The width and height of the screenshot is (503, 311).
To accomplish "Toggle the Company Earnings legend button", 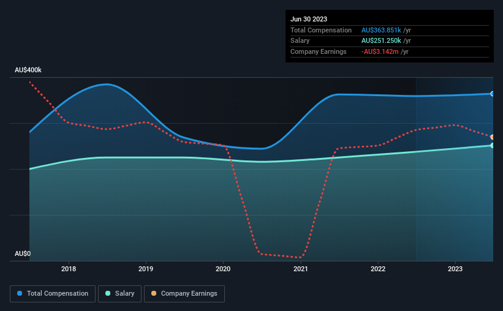I will 184,294.
